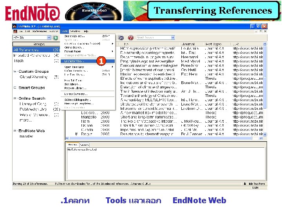Viewport: 282px width, 211px height.
Task: Click the reference list horizontal scrollbar thumb
Action: point(161,138)
